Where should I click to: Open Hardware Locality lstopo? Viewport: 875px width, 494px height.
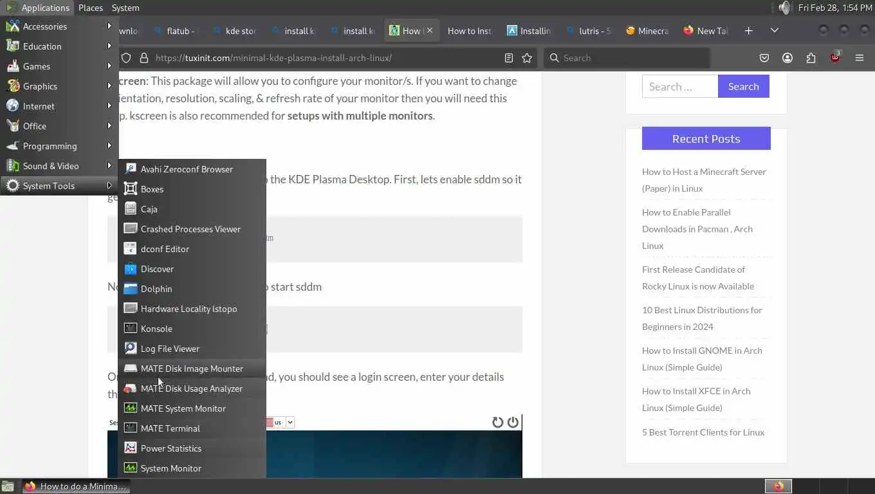[192, 309]
